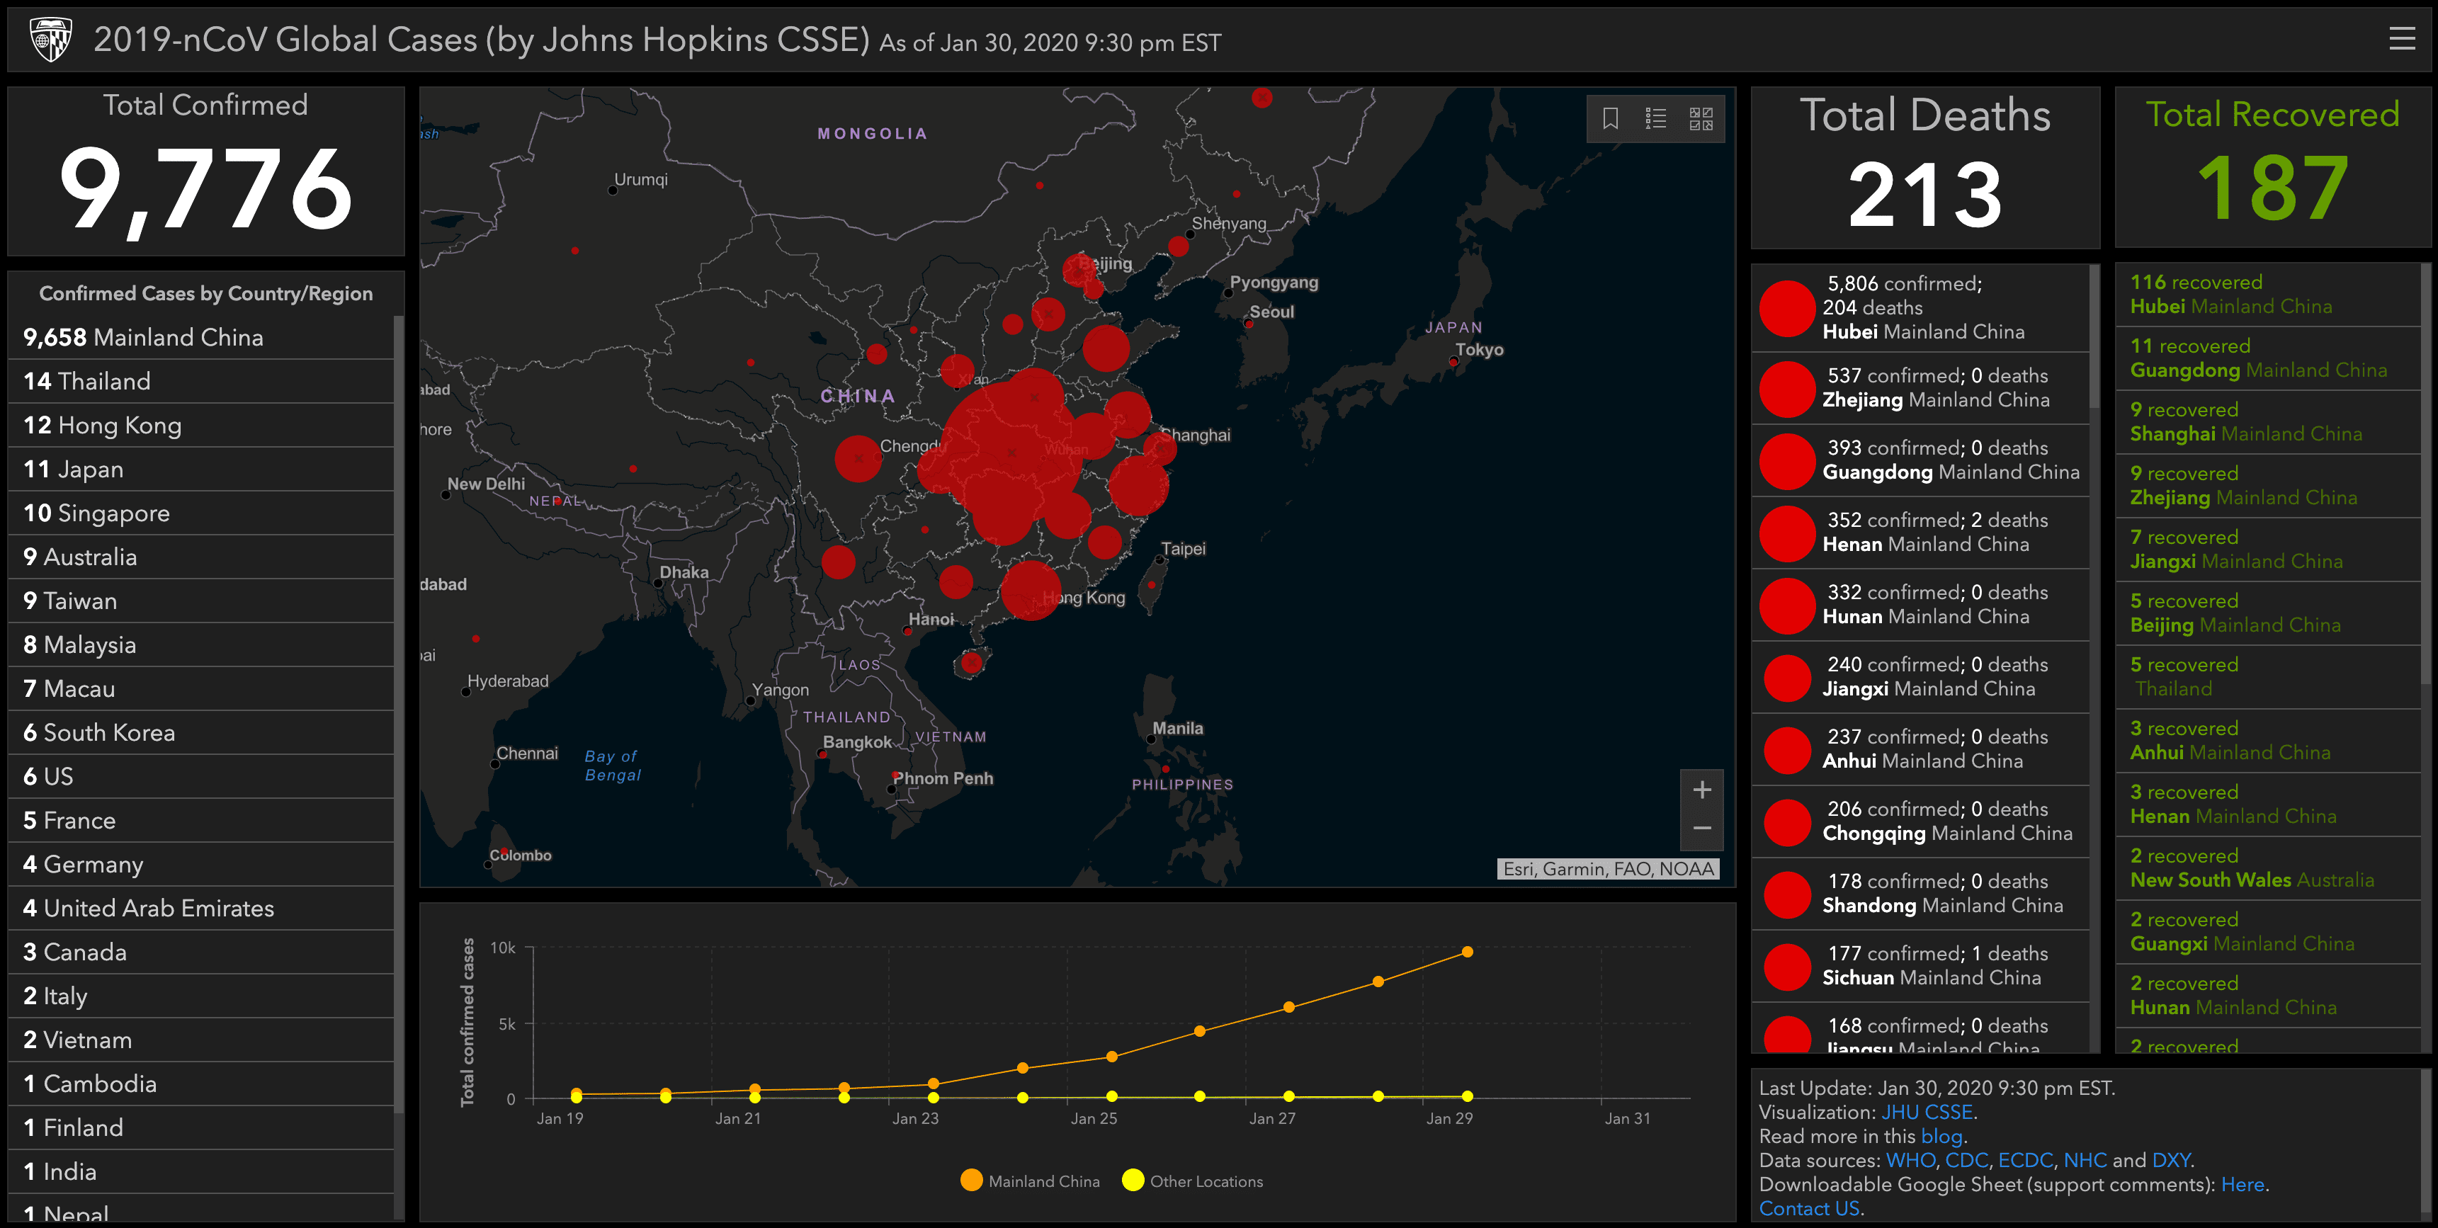Viewport: 2438px width, 1228px height.
Task: Select 2 Italy row
Action: pos(200,995)
